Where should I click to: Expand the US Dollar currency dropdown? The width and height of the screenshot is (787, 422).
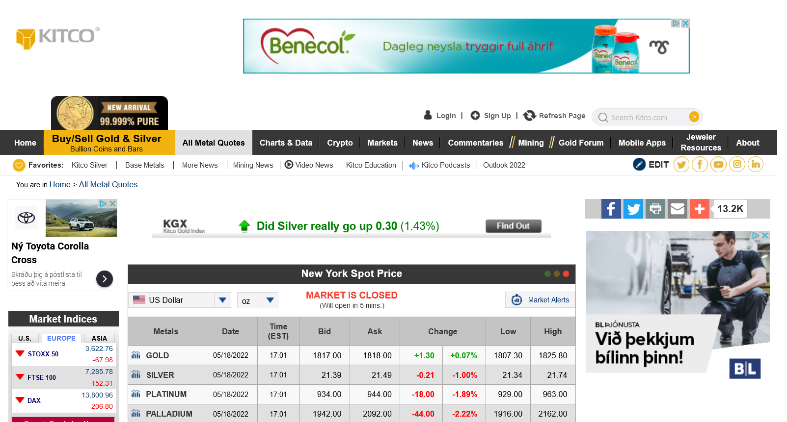222,300
